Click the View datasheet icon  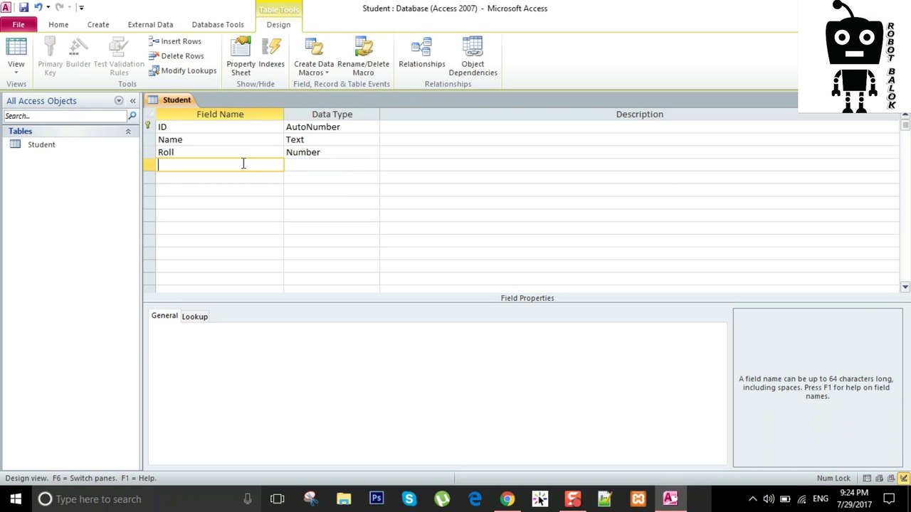click(16, 47)
